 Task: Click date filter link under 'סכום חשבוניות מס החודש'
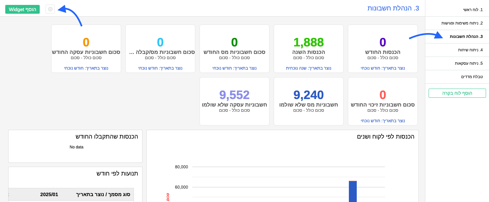[x=234, y=68]
